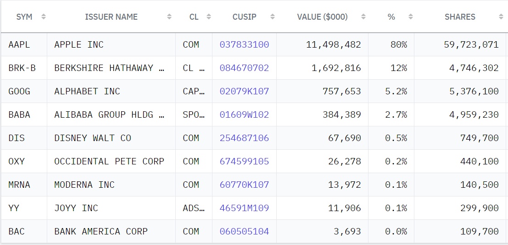The image size is (508, 245).
Task: Click the sort arrows beside SYM header
Action: click(x=44, y=17)
